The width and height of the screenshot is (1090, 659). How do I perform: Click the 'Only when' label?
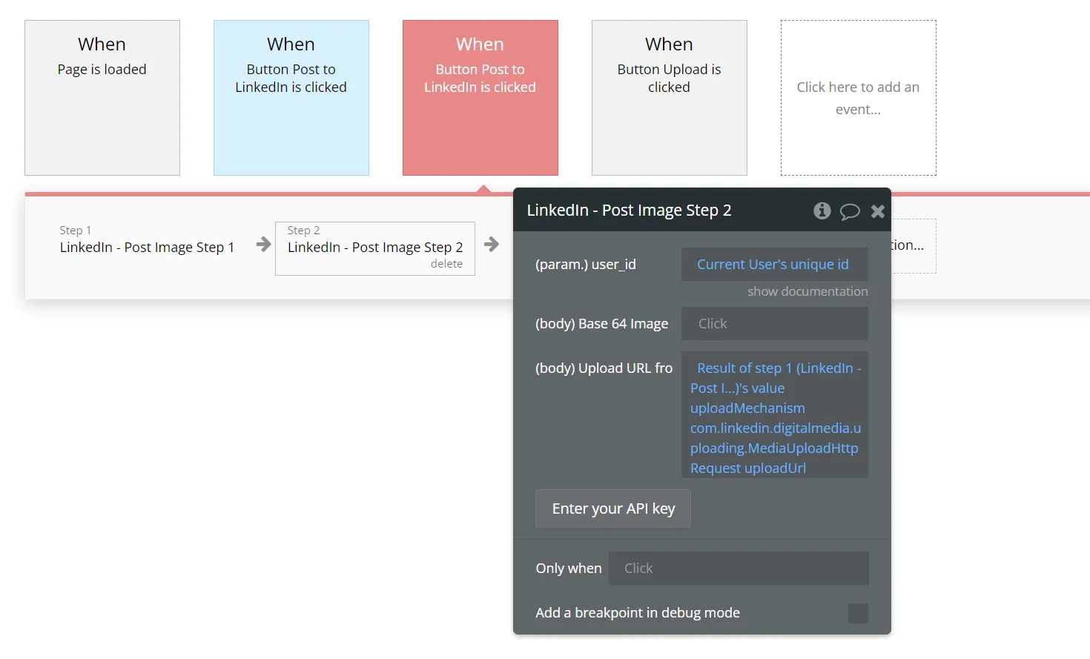[x=569, y=569]
